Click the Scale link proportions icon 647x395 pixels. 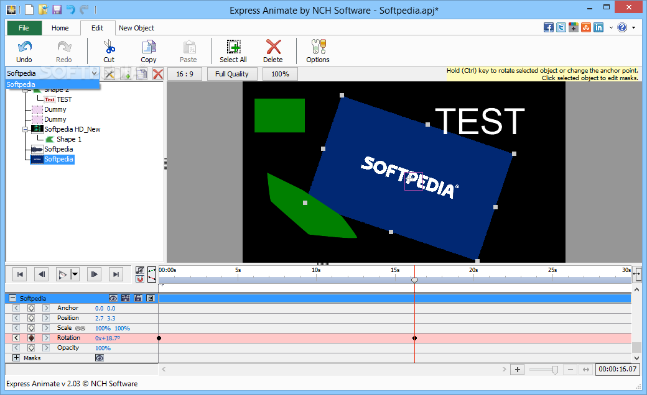pyautogui.click(x=80, y=329)
